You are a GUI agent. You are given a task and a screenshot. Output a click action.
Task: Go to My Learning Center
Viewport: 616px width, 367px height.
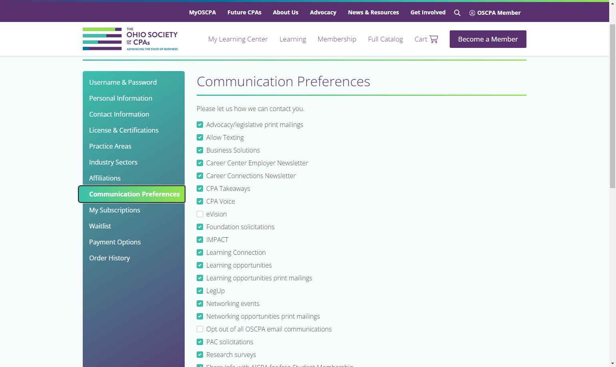click(x=238, y=39)
